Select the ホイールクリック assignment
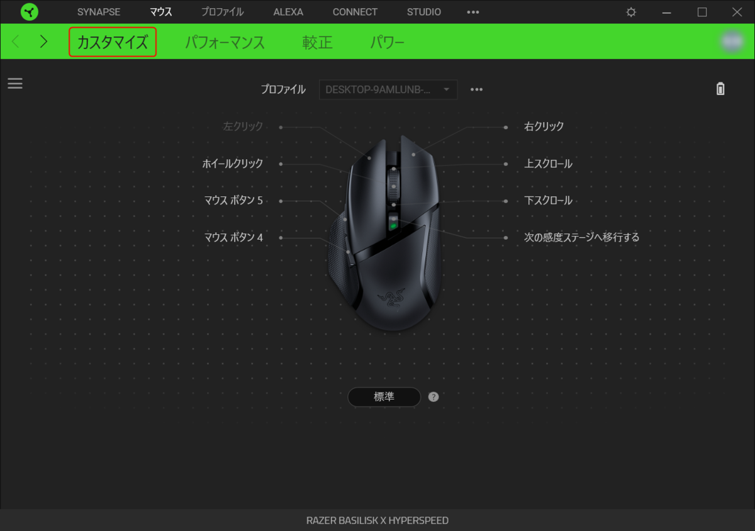The height and width of the screenshot is (531, 755). [233, 164]
